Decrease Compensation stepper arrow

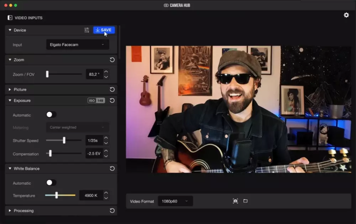pyautogui.click(x=106, y=156)
